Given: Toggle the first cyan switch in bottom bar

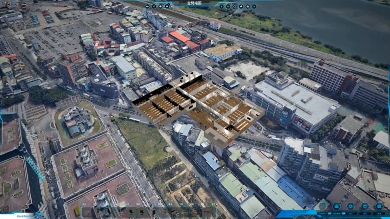Looking at the screenshot, I should 330,214.
